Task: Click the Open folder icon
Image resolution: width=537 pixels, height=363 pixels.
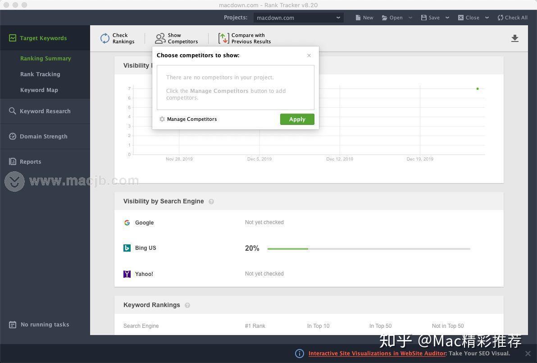Action: (385, 18)
